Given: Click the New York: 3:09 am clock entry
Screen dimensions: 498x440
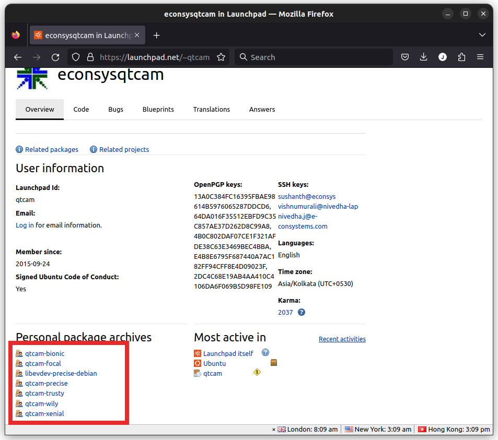Looking at the screenshot, I should pos(378,430).
